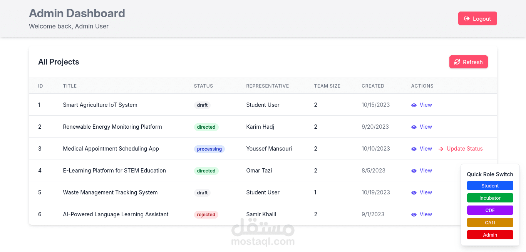
Task: Log out using the Logout button
Action: tap(477, 18)
